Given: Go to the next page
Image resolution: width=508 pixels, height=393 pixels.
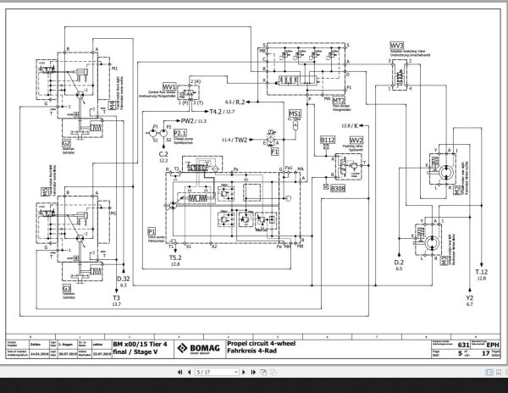Looking at the screenshot, I should (244, 373).
